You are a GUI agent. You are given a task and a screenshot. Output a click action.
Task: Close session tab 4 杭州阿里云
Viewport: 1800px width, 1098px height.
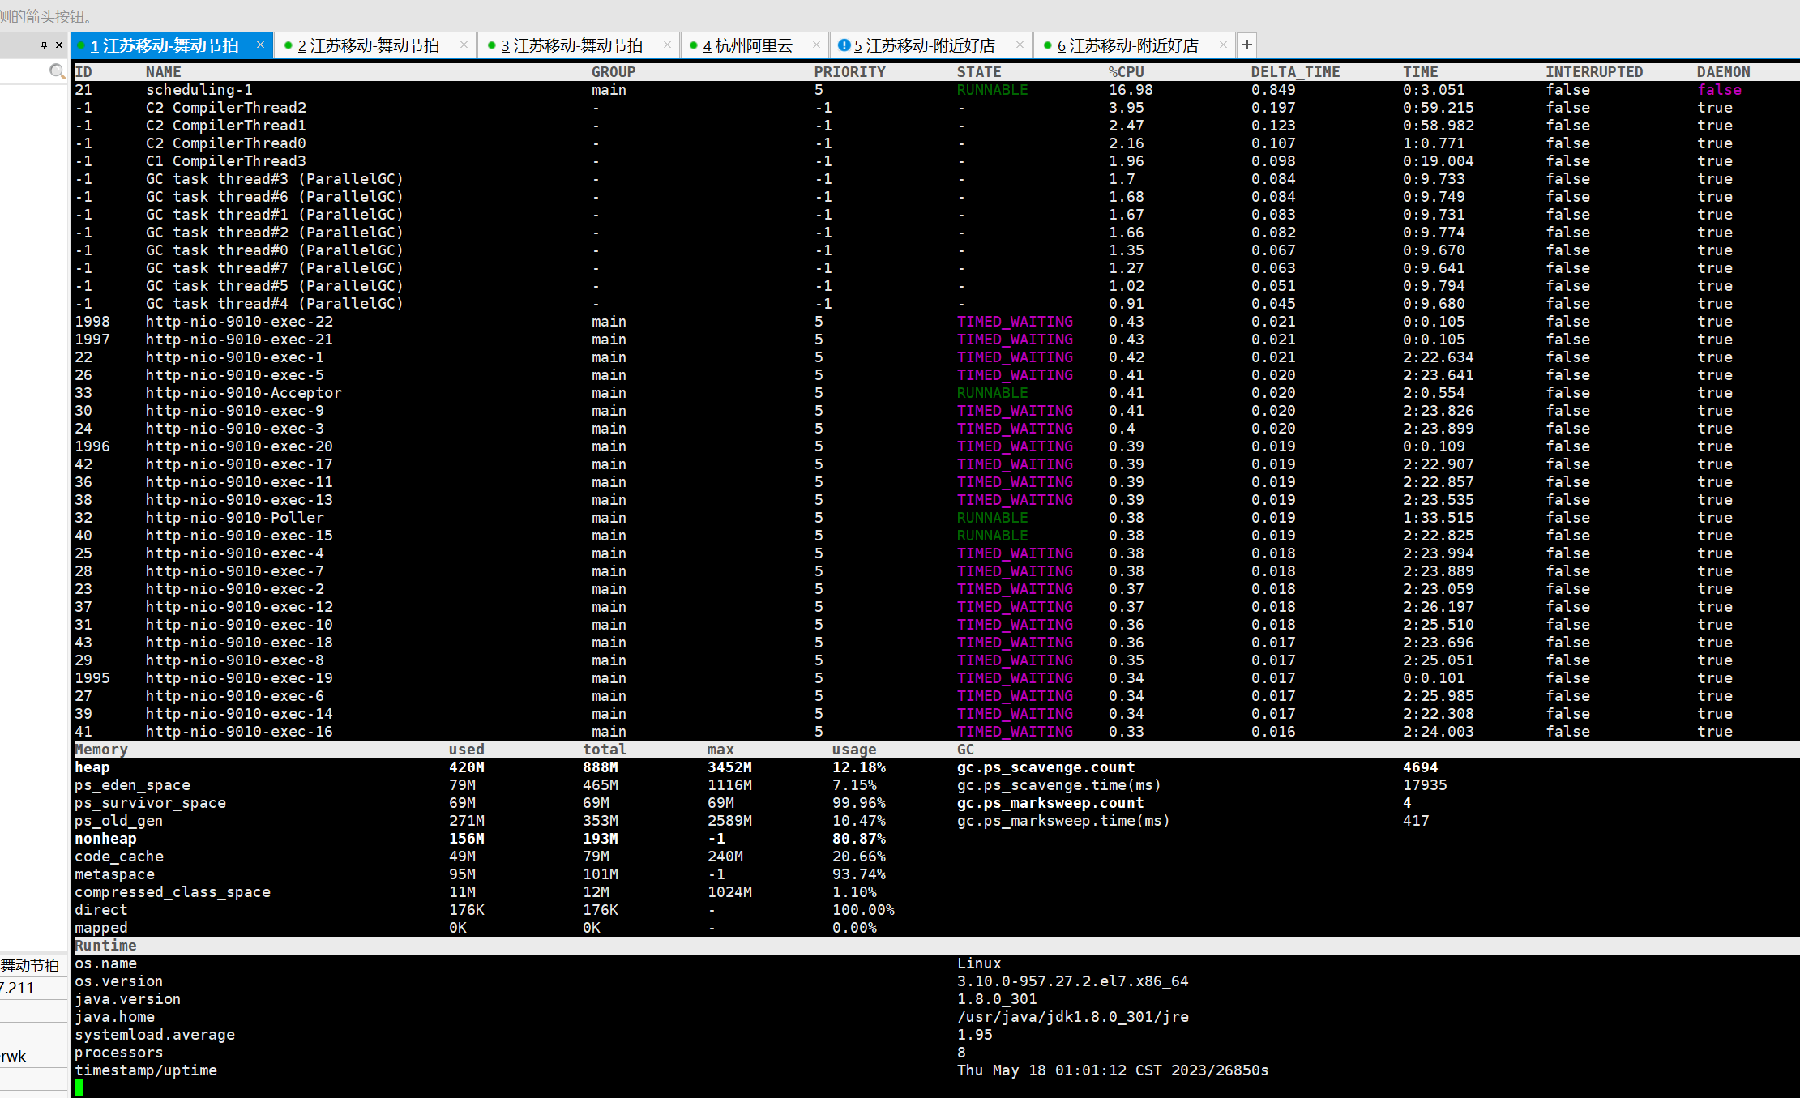click(816, 45)
